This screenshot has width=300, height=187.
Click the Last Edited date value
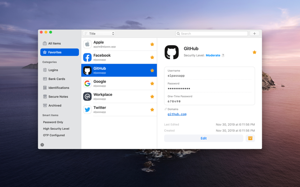(x=235, y=124)
